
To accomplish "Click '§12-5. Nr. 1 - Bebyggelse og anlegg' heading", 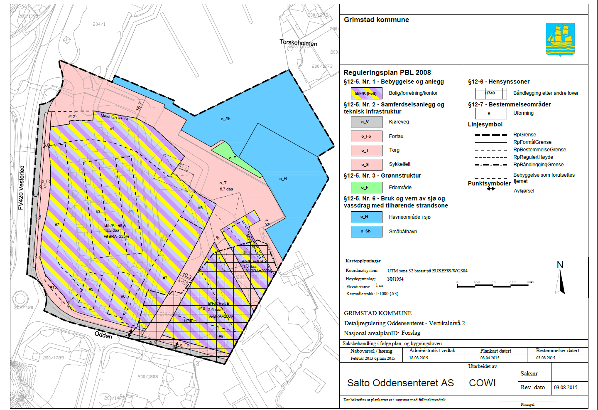I will tap(394, 82).
